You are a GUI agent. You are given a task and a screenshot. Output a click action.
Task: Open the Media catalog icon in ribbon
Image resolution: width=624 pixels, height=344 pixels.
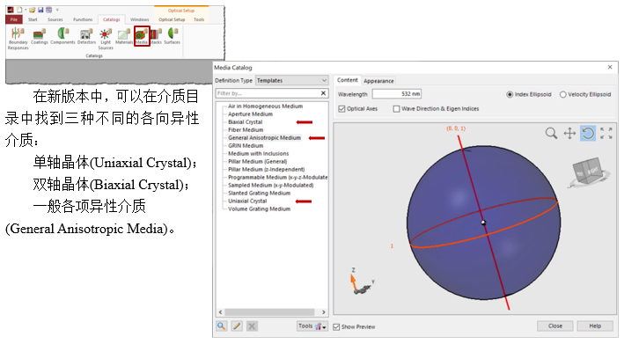142,36
